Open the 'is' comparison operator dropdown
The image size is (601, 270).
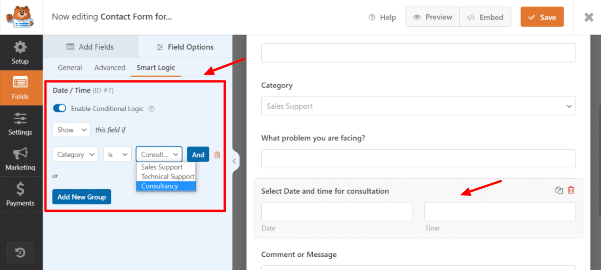[117, 155]
